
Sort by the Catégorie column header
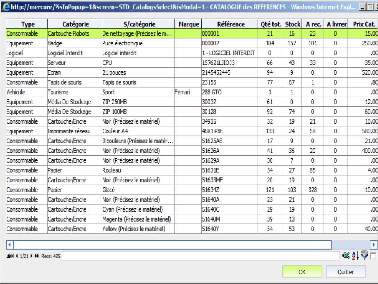[75, 24]
